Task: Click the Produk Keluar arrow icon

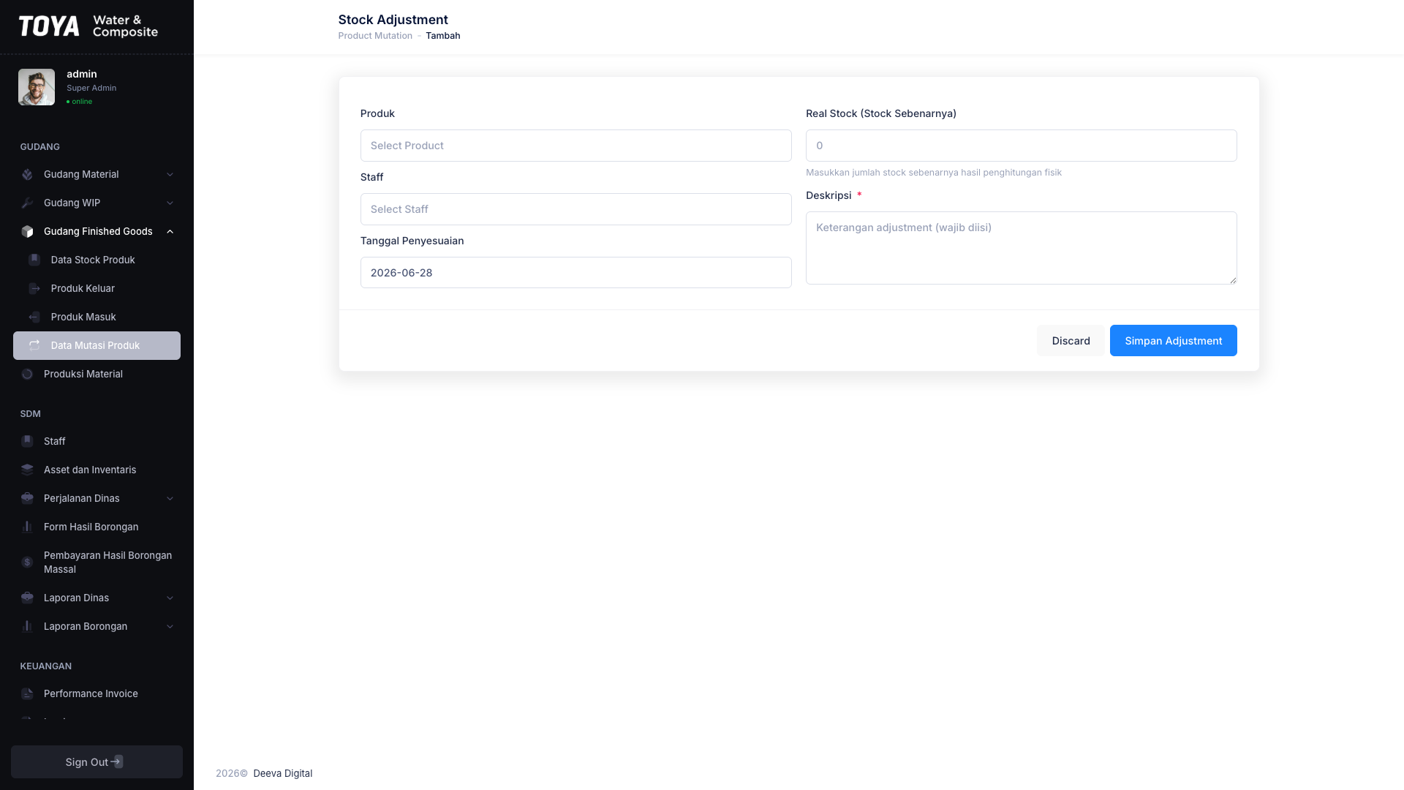Action: [34, 288]
